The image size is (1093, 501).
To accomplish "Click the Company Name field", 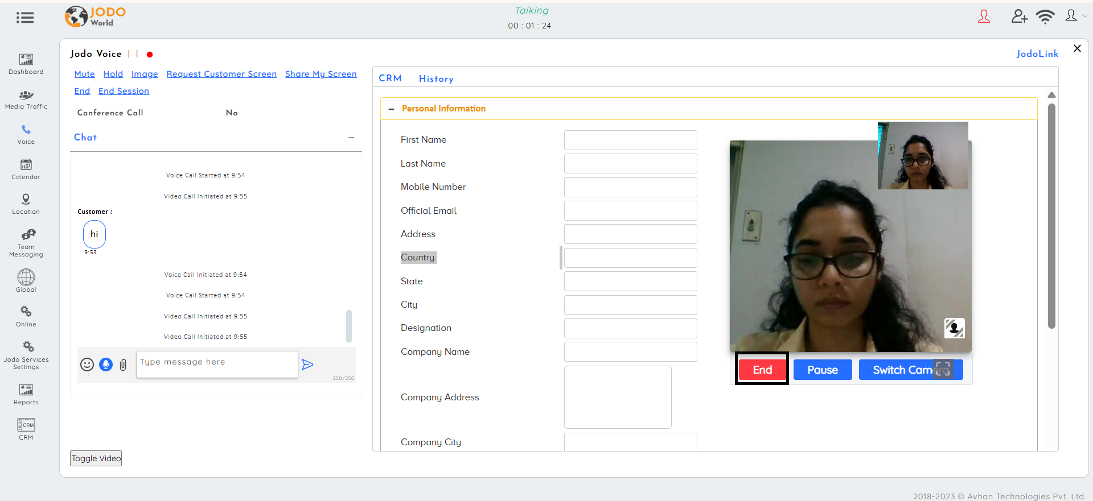I will (631, 351).
